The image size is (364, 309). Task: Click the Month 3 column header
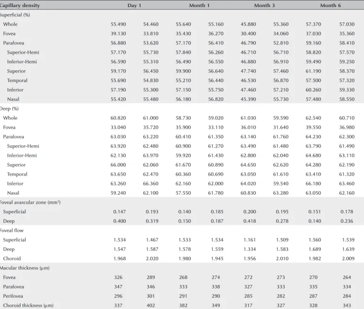[x=264, y=5]
